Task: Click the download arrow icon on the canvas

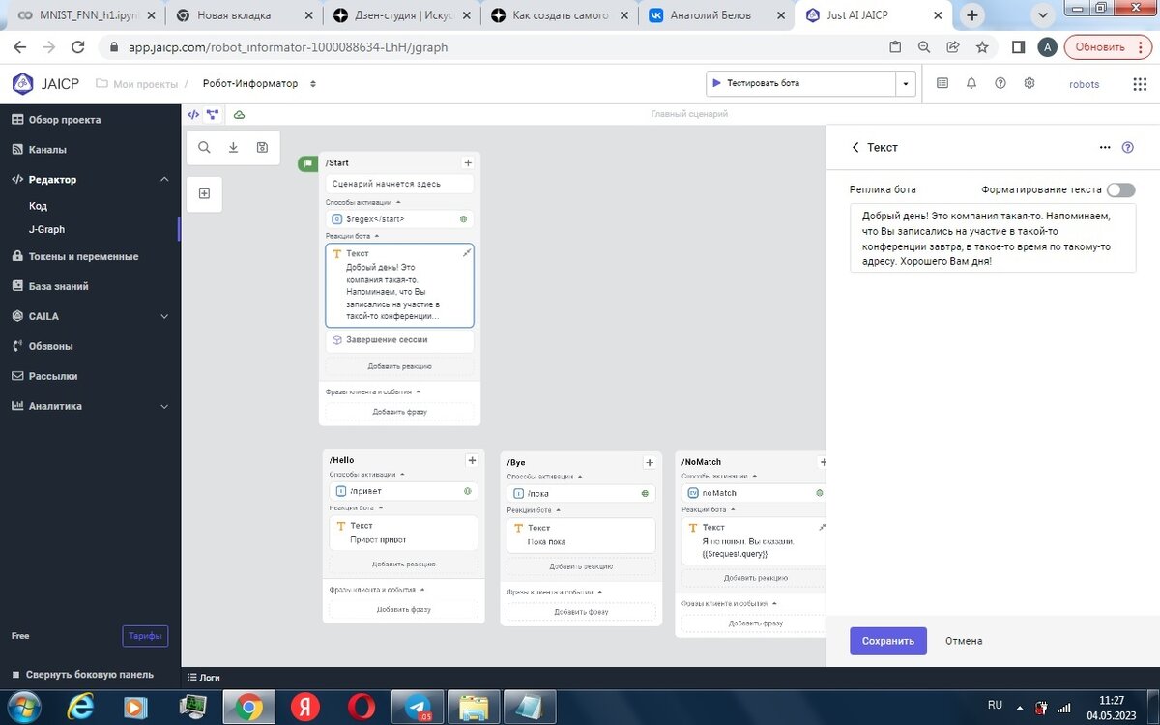Action: pos(233,148)
